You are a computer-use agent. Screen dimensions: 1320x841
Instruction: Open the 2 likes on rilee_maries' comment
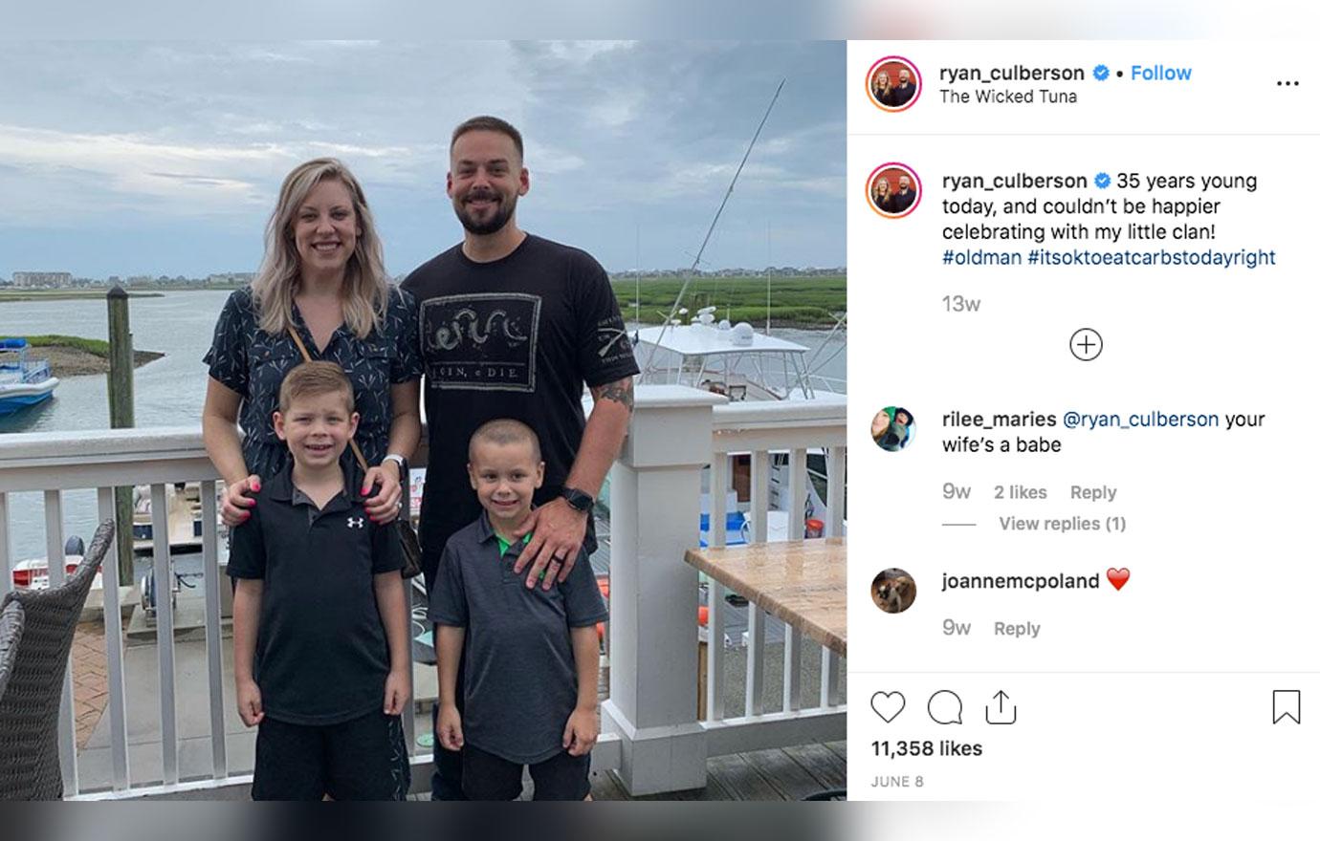click(x=1020, y=492)
